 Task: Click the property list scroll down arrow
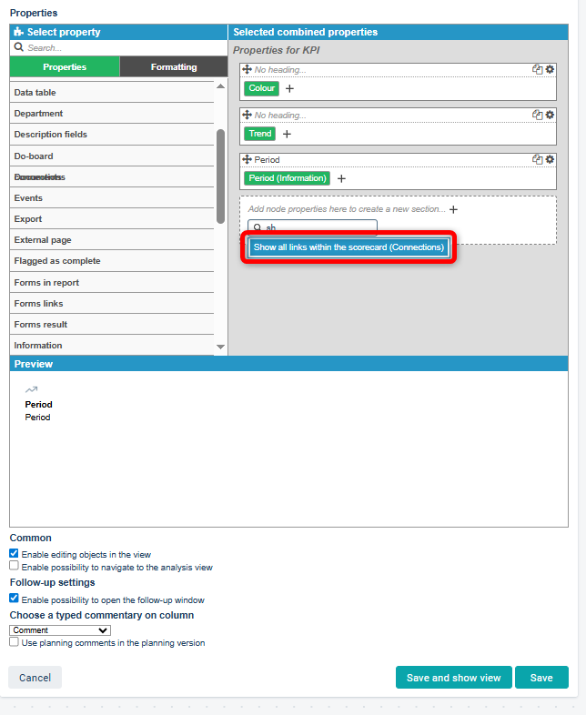220,347
